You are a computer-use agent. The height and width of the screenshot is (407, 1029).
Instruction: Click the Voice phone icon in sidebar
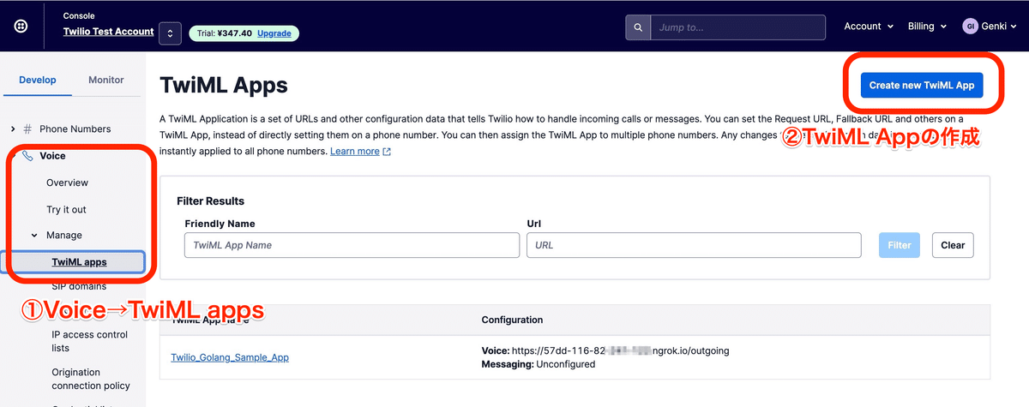point(28,156)
